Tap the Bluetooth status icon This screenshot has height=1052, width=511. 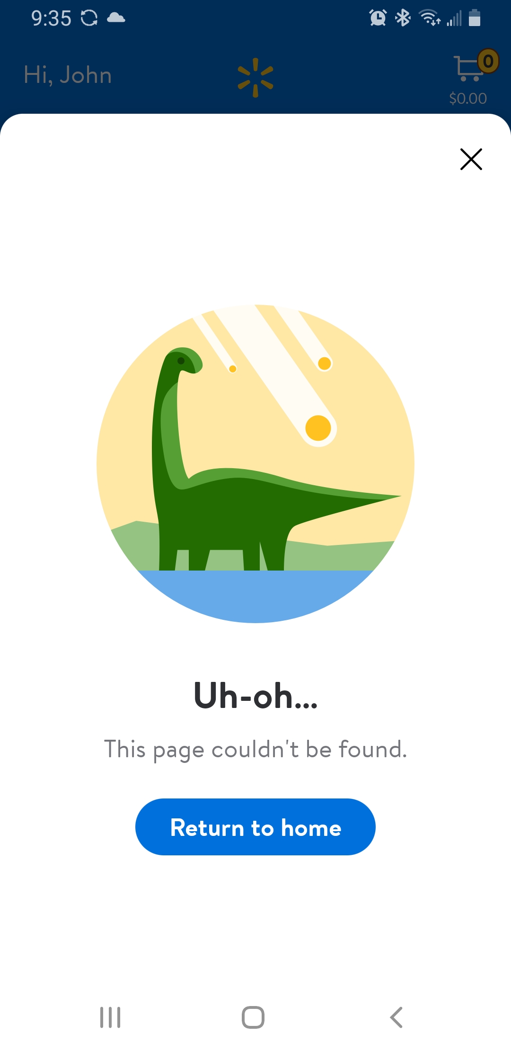click(x=403, y=18)
